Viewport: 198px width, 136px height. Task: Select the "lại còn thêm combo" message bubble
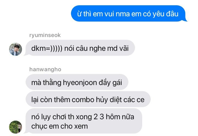88,99
